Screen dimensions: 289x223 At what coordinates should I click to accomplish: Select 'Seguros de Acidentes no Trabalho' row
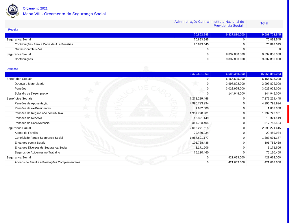click(x=37, y=152)
